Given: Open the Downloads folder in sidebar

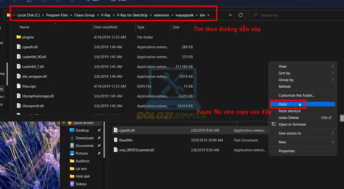Looking at the screenshot, I should point(84,138).
